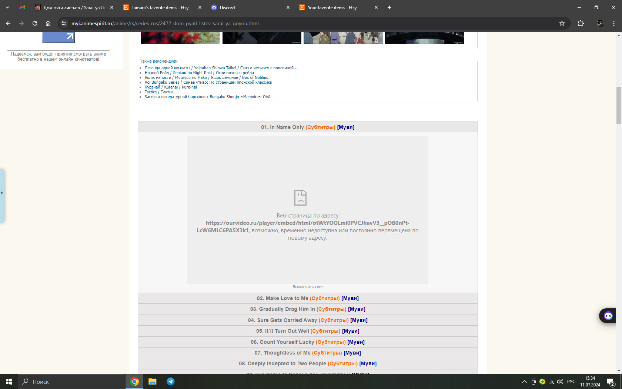Open File Explorer from the taskbar
This screenshot has width=622, height=389.
point(153,382)
